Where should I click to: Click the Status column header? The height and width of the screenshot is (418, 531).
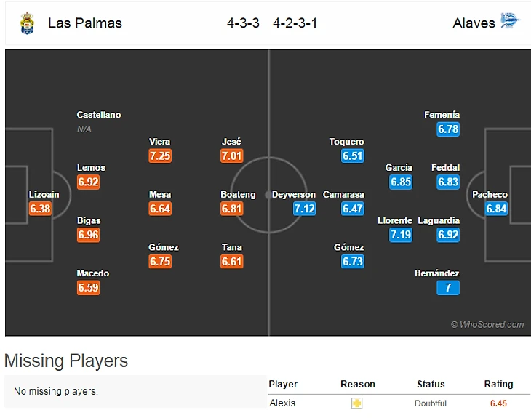point(431,384)
